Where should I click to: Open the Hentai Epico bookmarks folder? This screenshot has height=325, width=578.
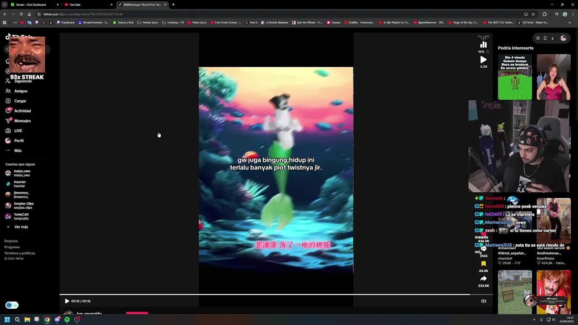point(148,23)
